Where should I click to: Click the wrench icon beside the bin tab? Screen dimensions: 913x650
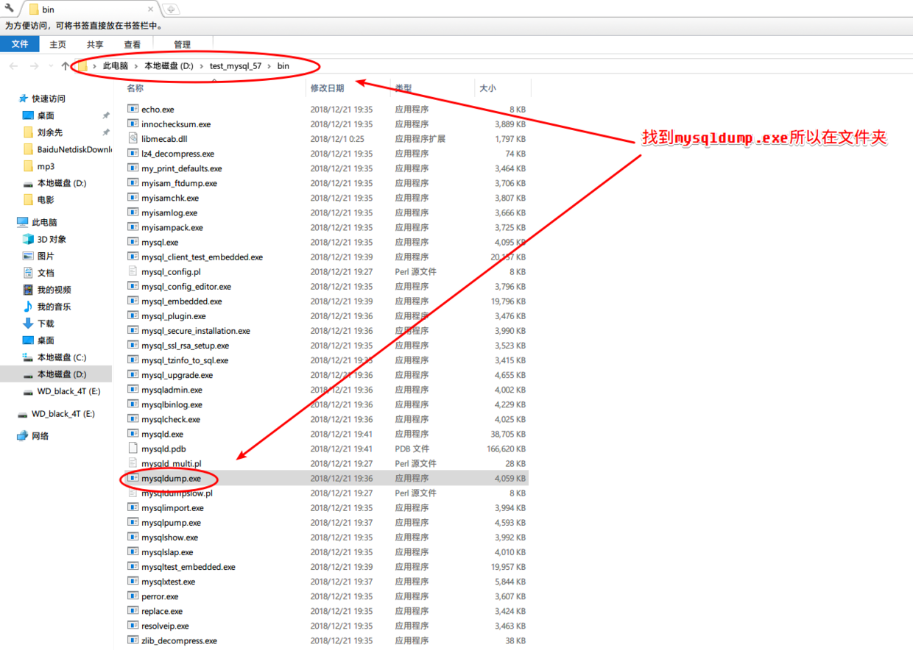click(x=10, y=9)
